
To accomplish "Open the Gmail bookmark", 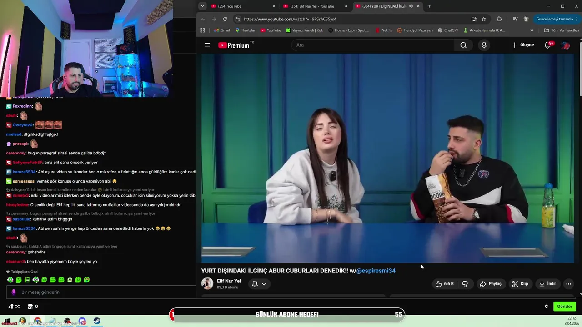I will 221,30.
